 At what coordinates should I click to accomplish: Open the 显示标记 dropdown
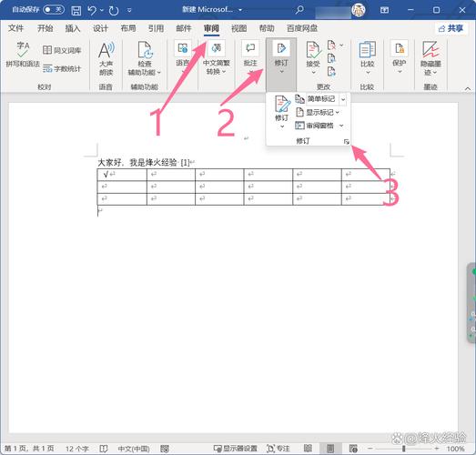318,112
